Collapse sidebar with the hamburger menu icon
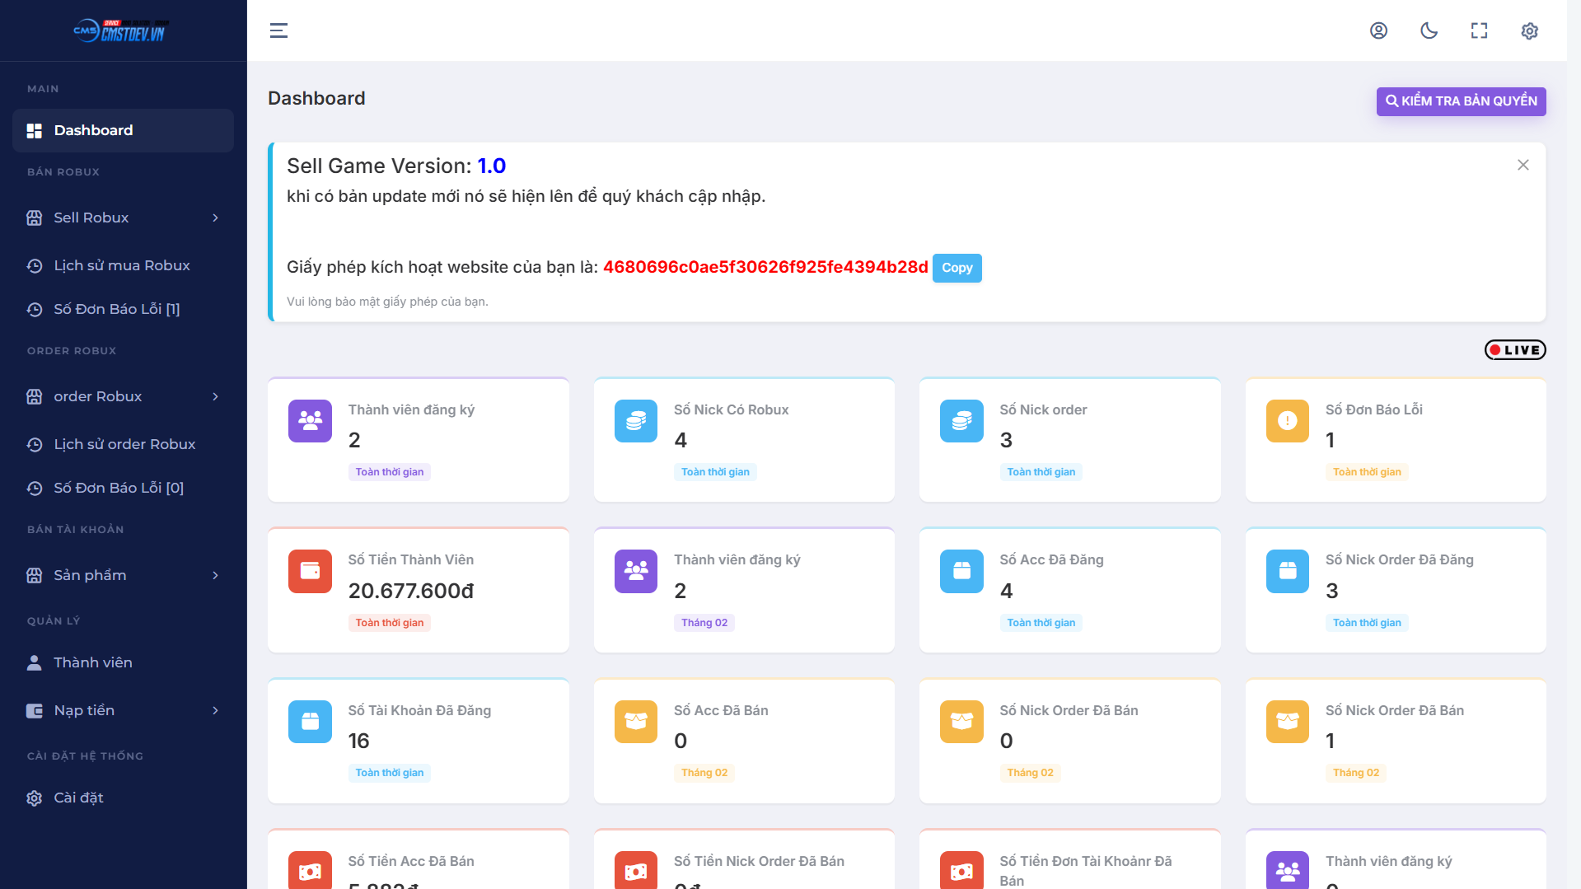Screen dimensions: 1581x889 click(278, 30)
